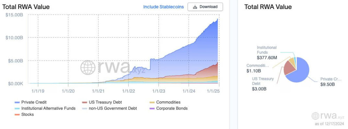Toggle Corporate Bonds legend entry

coord(169,108)
